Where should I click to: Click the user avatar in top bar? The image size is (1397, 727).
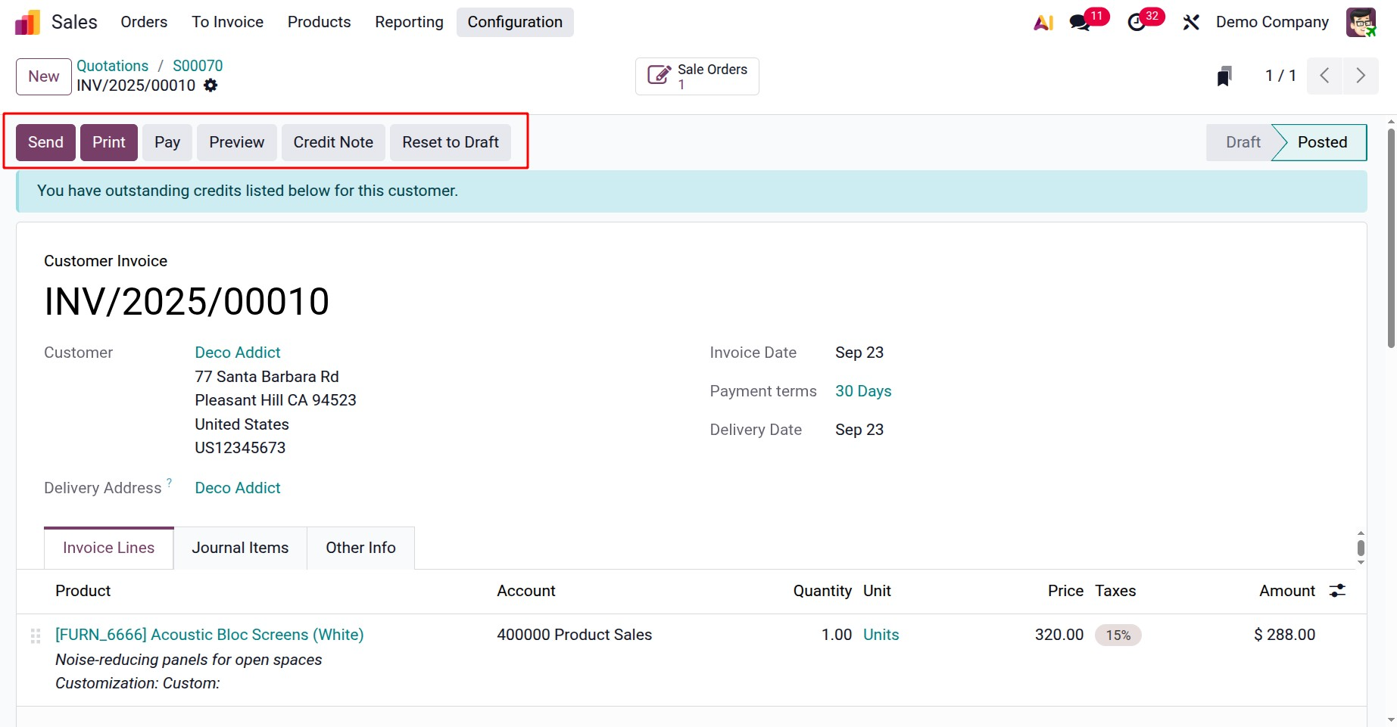(1361, 23)
